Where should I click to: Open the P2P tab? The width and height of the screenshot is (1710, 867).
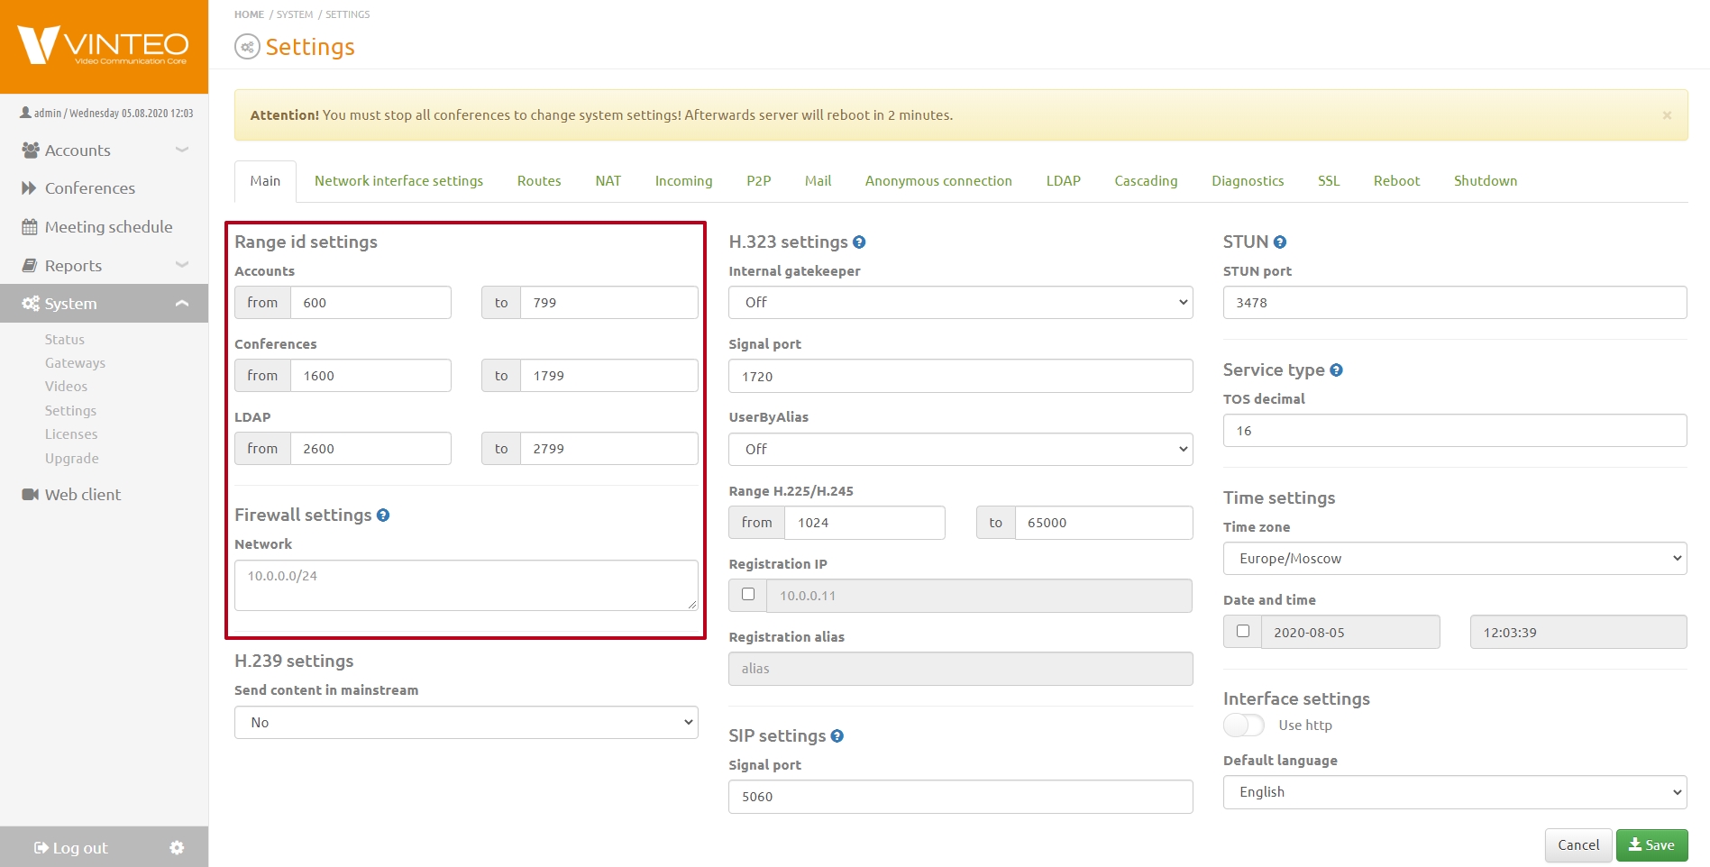(759, 181)
